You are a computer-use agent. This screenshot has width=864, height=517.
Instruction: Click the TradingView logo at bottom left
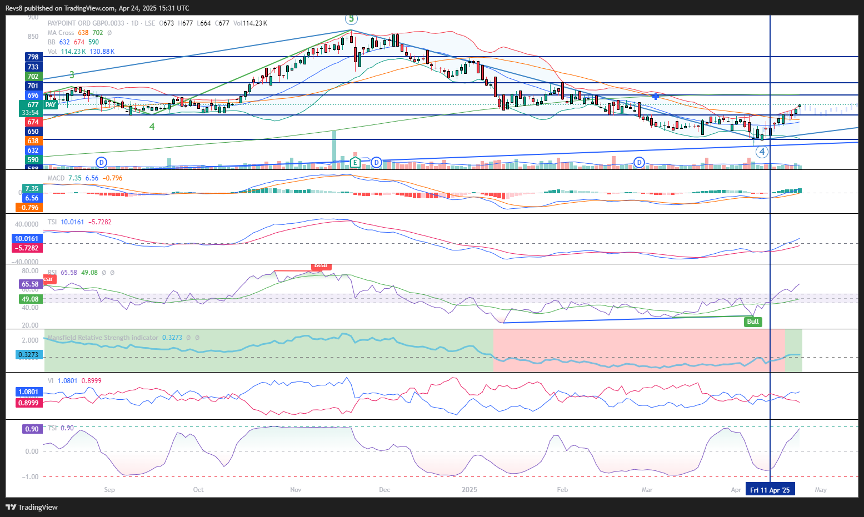[32, 507]
